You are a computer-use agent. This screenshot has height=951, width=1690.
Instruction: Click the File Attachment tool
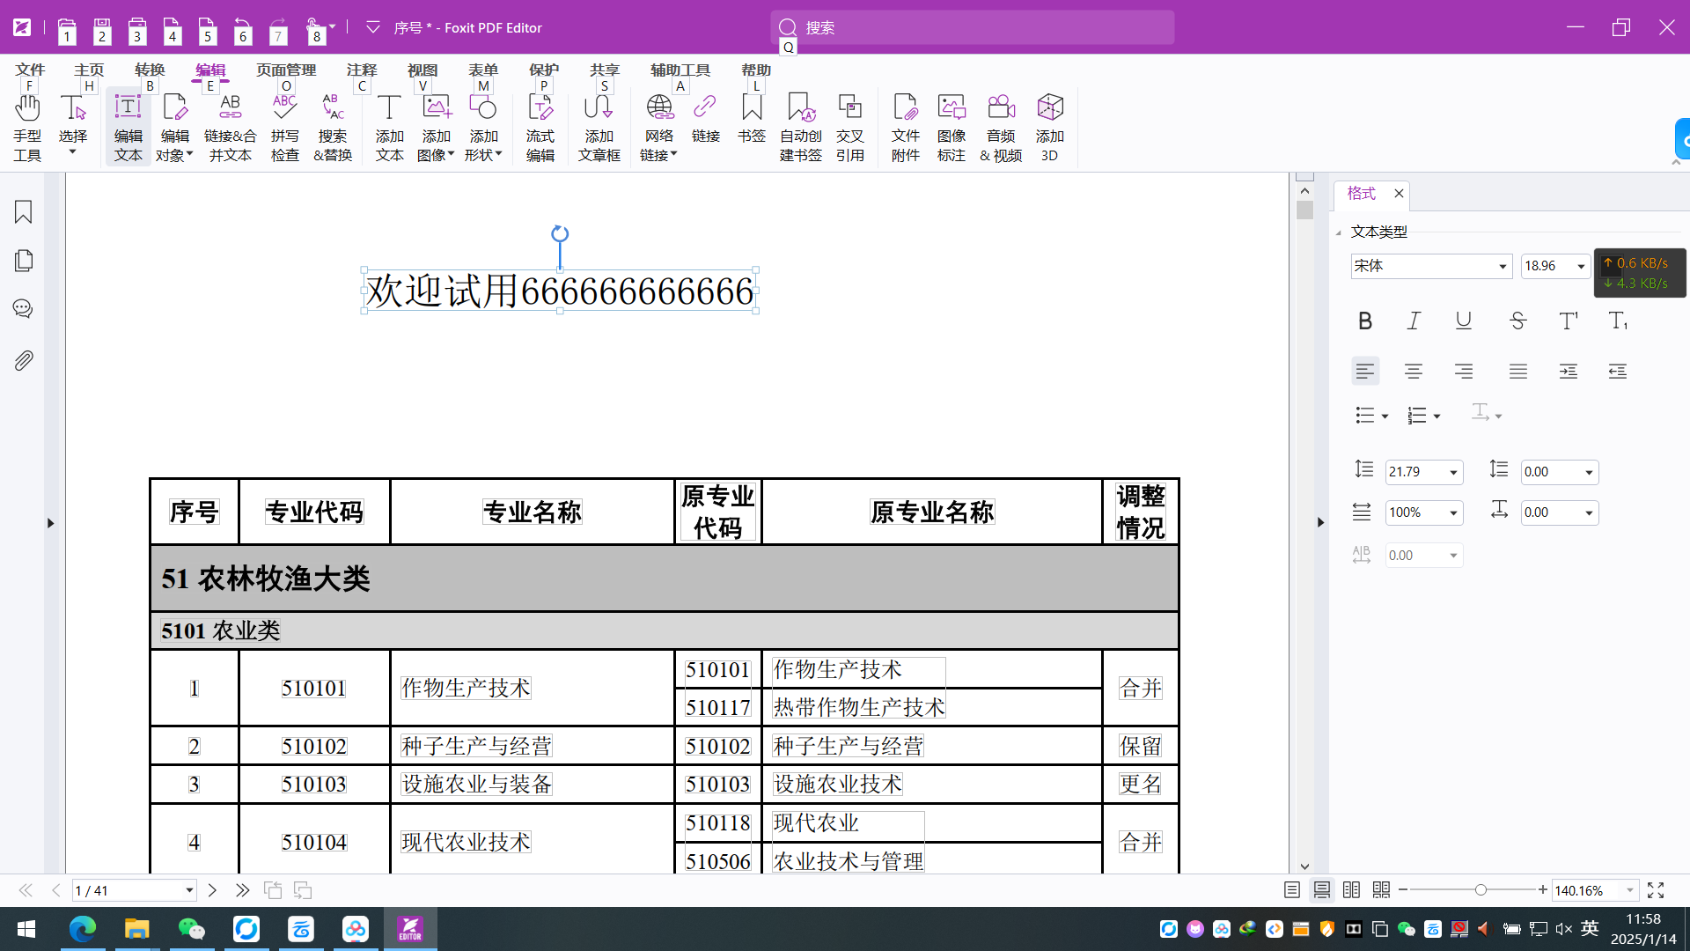(905, 129)
